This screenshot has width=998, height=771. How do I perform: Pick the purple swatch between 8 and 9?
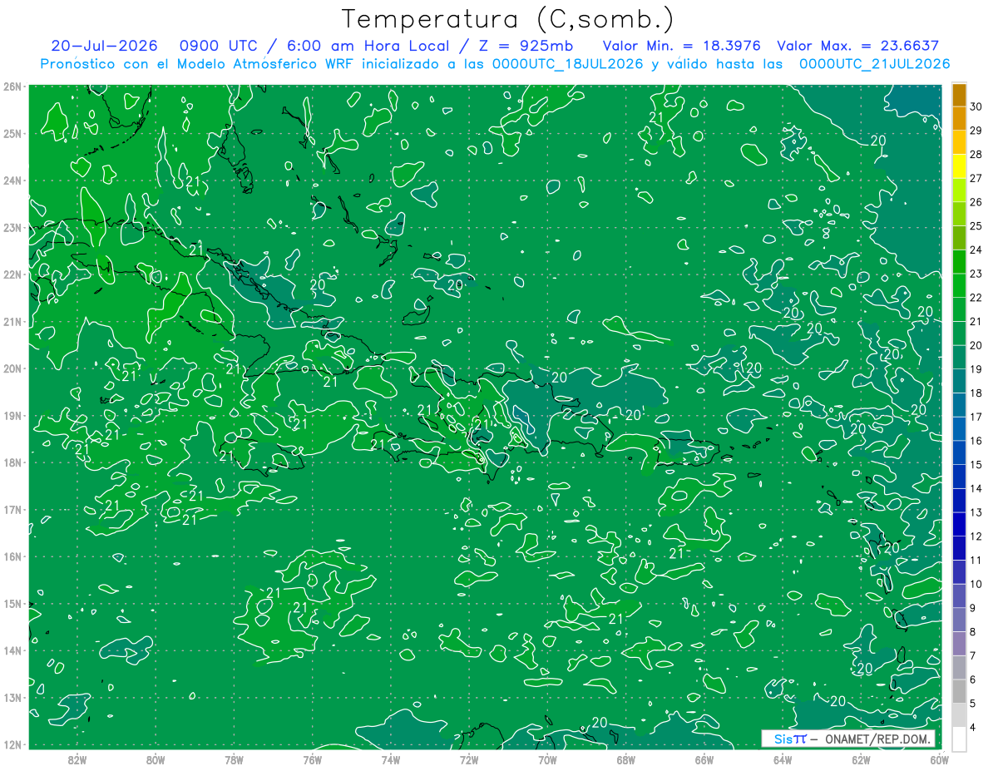tap(959, 620)
